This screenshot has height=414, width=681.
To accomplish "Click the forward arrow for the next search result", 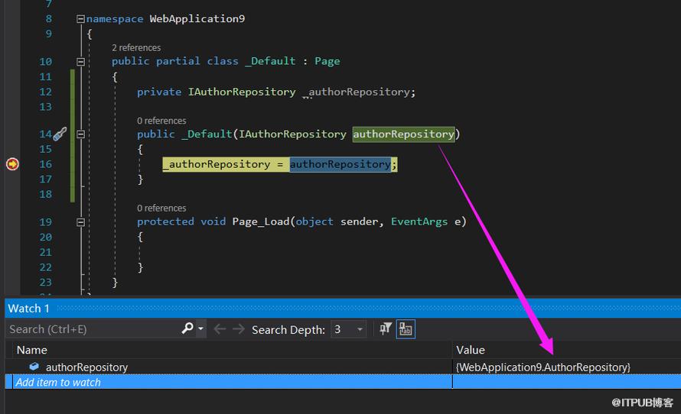I will click(x=239, y=329).
